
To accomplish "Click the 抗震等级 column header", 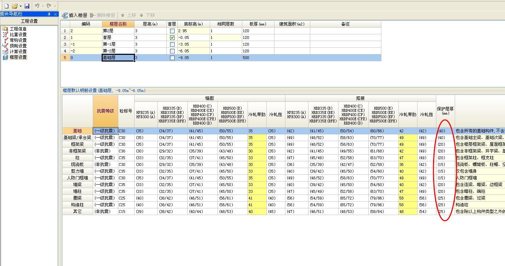I will (x=106, y=111).
